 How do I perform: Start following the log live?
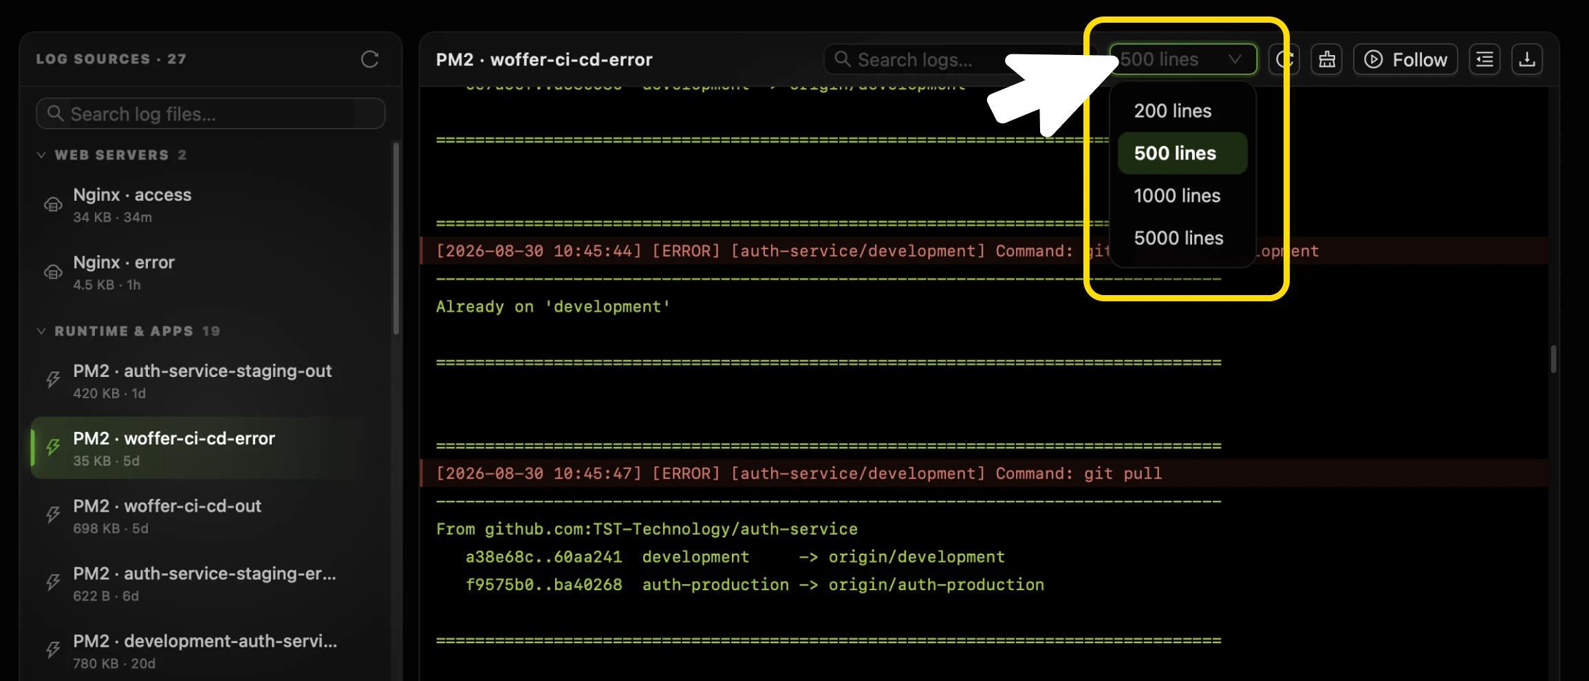(x=1405, y=59)
